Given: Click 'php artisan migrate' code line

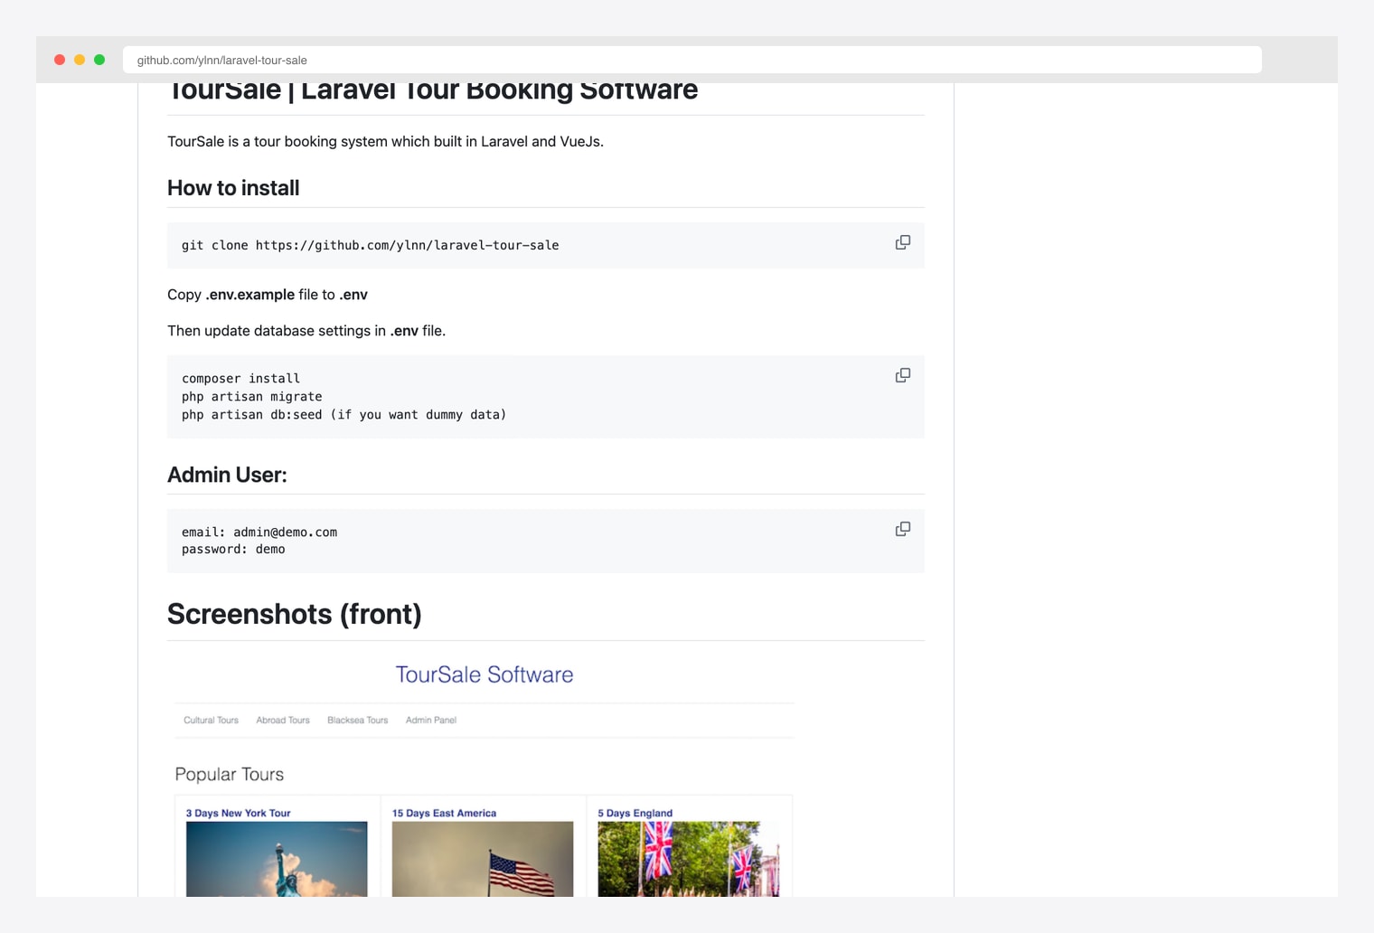Looking at the screenshot, I should (x=252, y=397).
